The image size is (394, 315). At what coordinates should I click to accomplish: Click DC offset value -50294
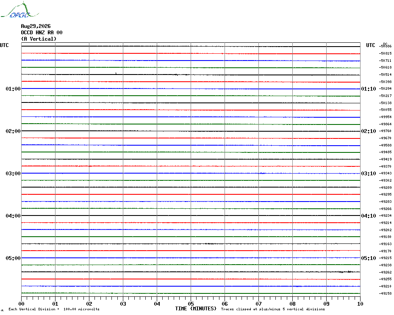386,88
